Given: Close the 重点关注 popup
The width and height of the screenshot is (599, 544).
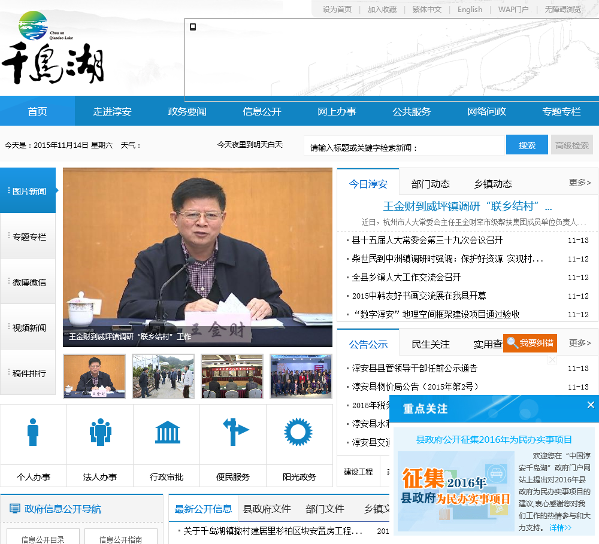Looking at the screenshot, I should 591,405.
